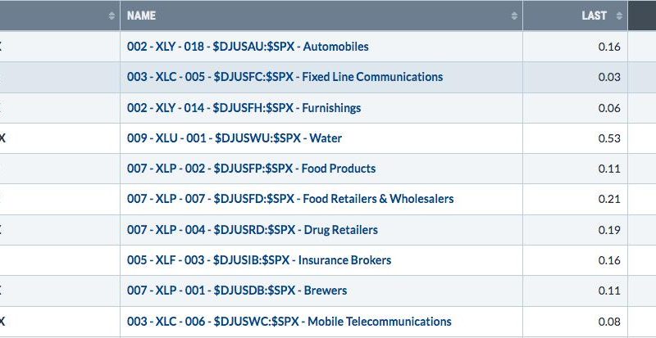The width and height of the screenshot is (656, 338).
Task: Select the 0.08 Mobile Telecommunications last value
Action: 609,322
